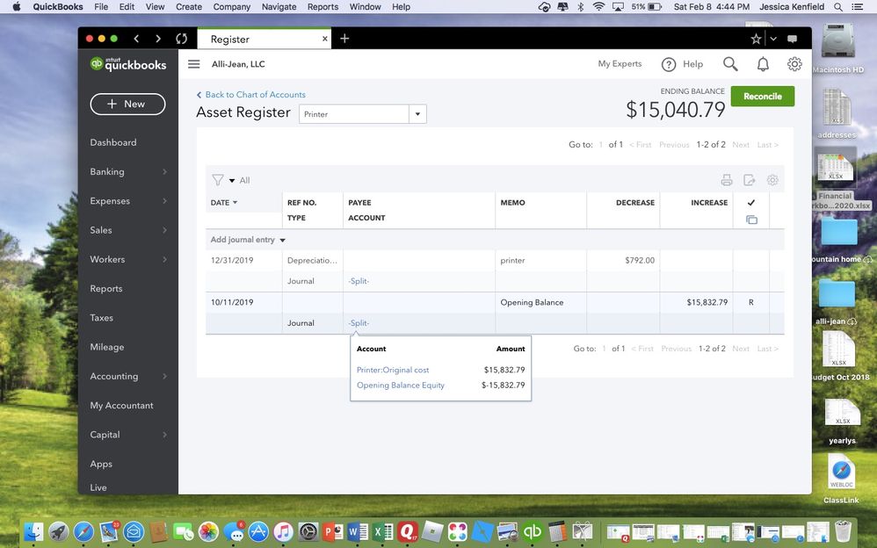Screen dimensions: 877x548
Task: Open the title bar chevron dropdown
Action: coord(773,39)
